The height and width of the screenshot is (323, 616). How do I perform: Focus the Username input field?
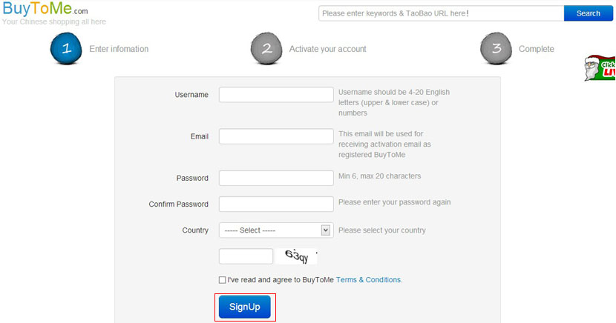coord(276,95)
